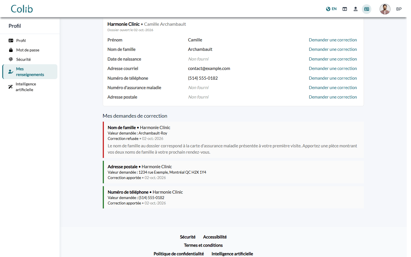Screen dimensions: 411x257
Task: Open Politique de confidentialité footer link
Action: click(x=179, y=254)
